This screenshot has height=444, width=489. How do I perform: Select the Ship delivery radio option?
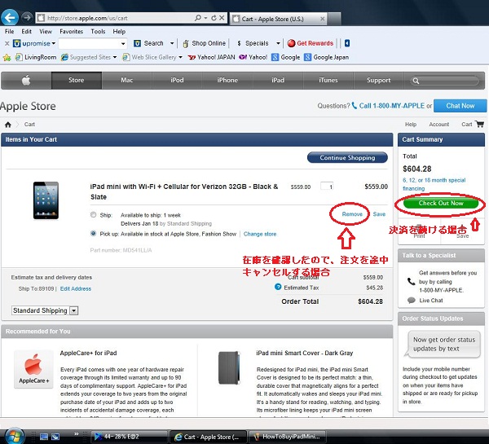[93, 214]
